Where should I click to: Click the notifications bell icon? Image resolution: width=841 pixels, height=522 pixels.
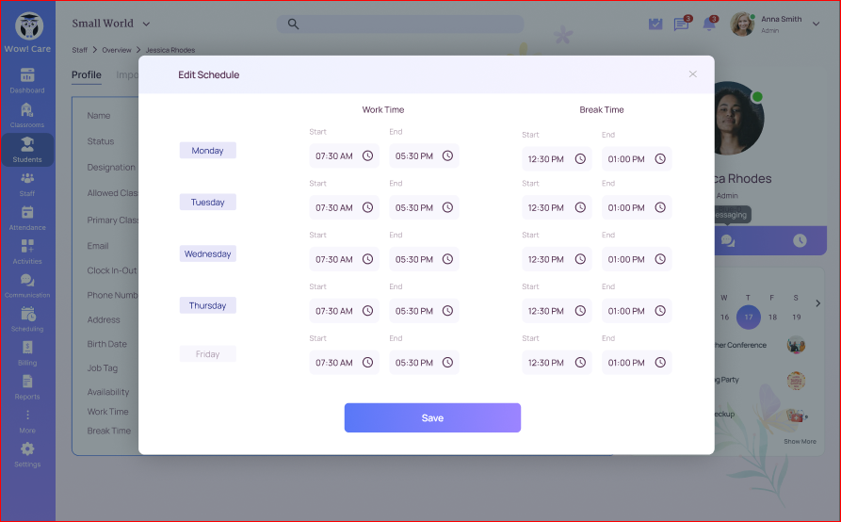coord(709,24)
